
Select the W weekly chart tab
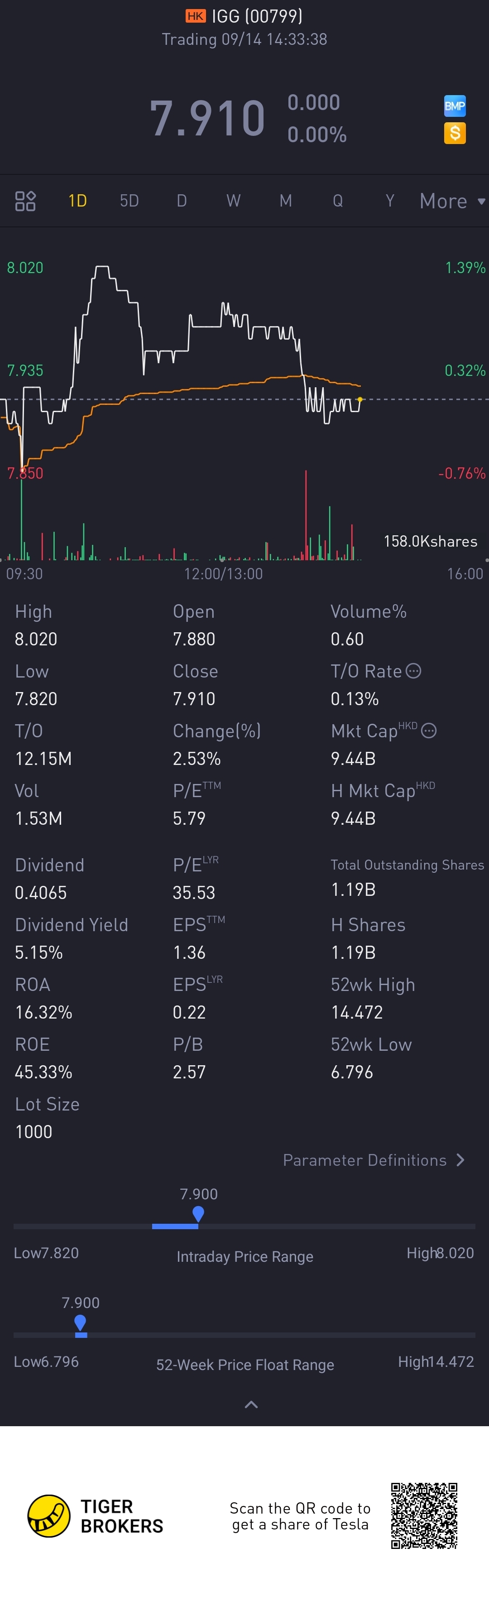click(x=233, y=201)
